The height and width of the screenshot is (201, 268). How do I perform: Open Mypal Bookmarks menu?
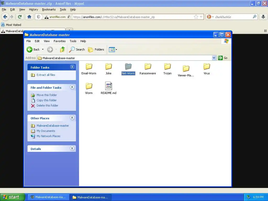click(x=49, y=9)
